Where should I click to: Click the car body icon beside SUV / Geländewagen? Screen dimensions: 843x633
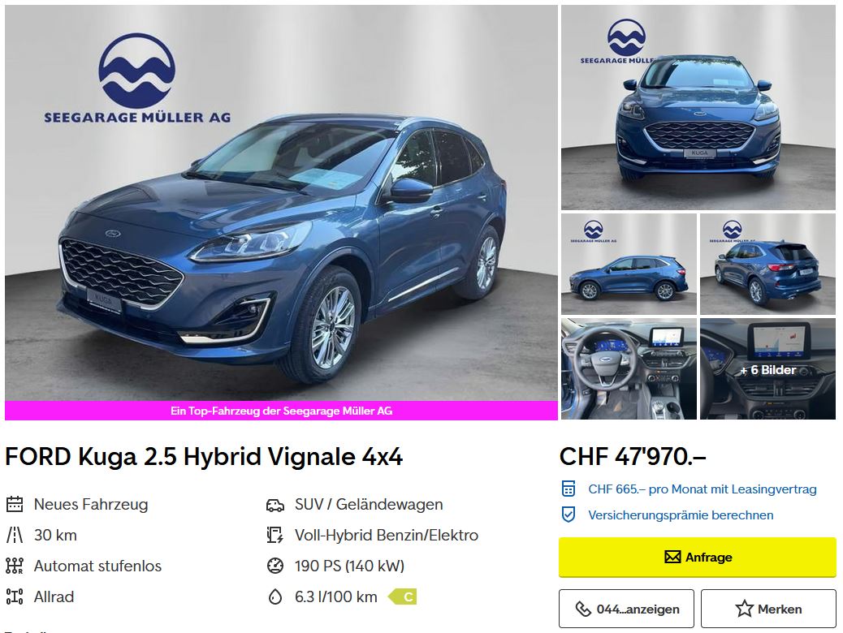click(275, 505)
